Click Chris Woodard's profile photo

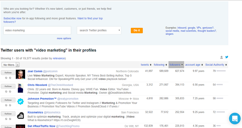tap(20, 88)
